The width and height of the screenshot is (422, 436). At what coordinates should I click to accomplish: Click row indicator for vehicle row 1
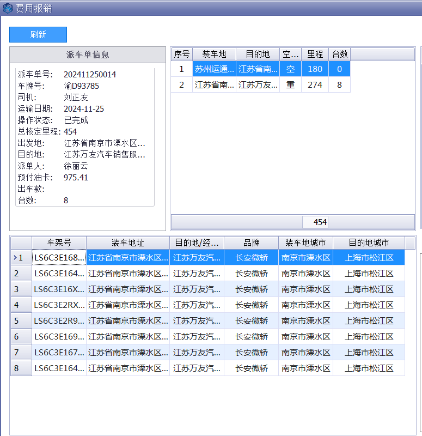coord(21,258)
